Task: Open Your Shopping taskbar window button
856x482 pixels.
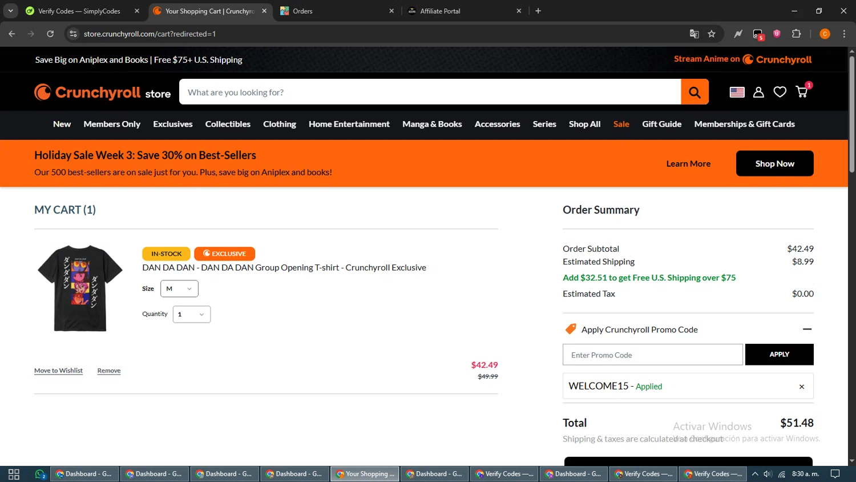Action: [365, 474]
